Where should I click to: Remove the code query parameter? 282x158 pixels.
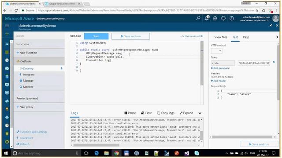pyautogui.click(x=274, y=62)
